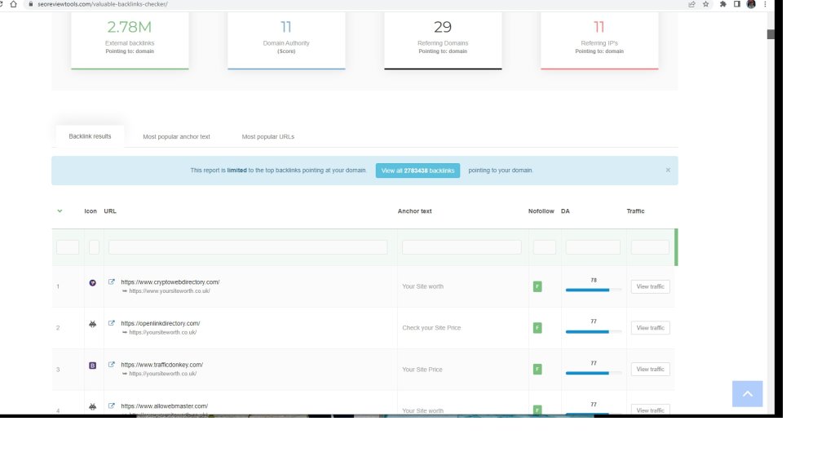Sort by the DA column header
Viewport: 835px width, 470px height.
(x=565, y=211)
